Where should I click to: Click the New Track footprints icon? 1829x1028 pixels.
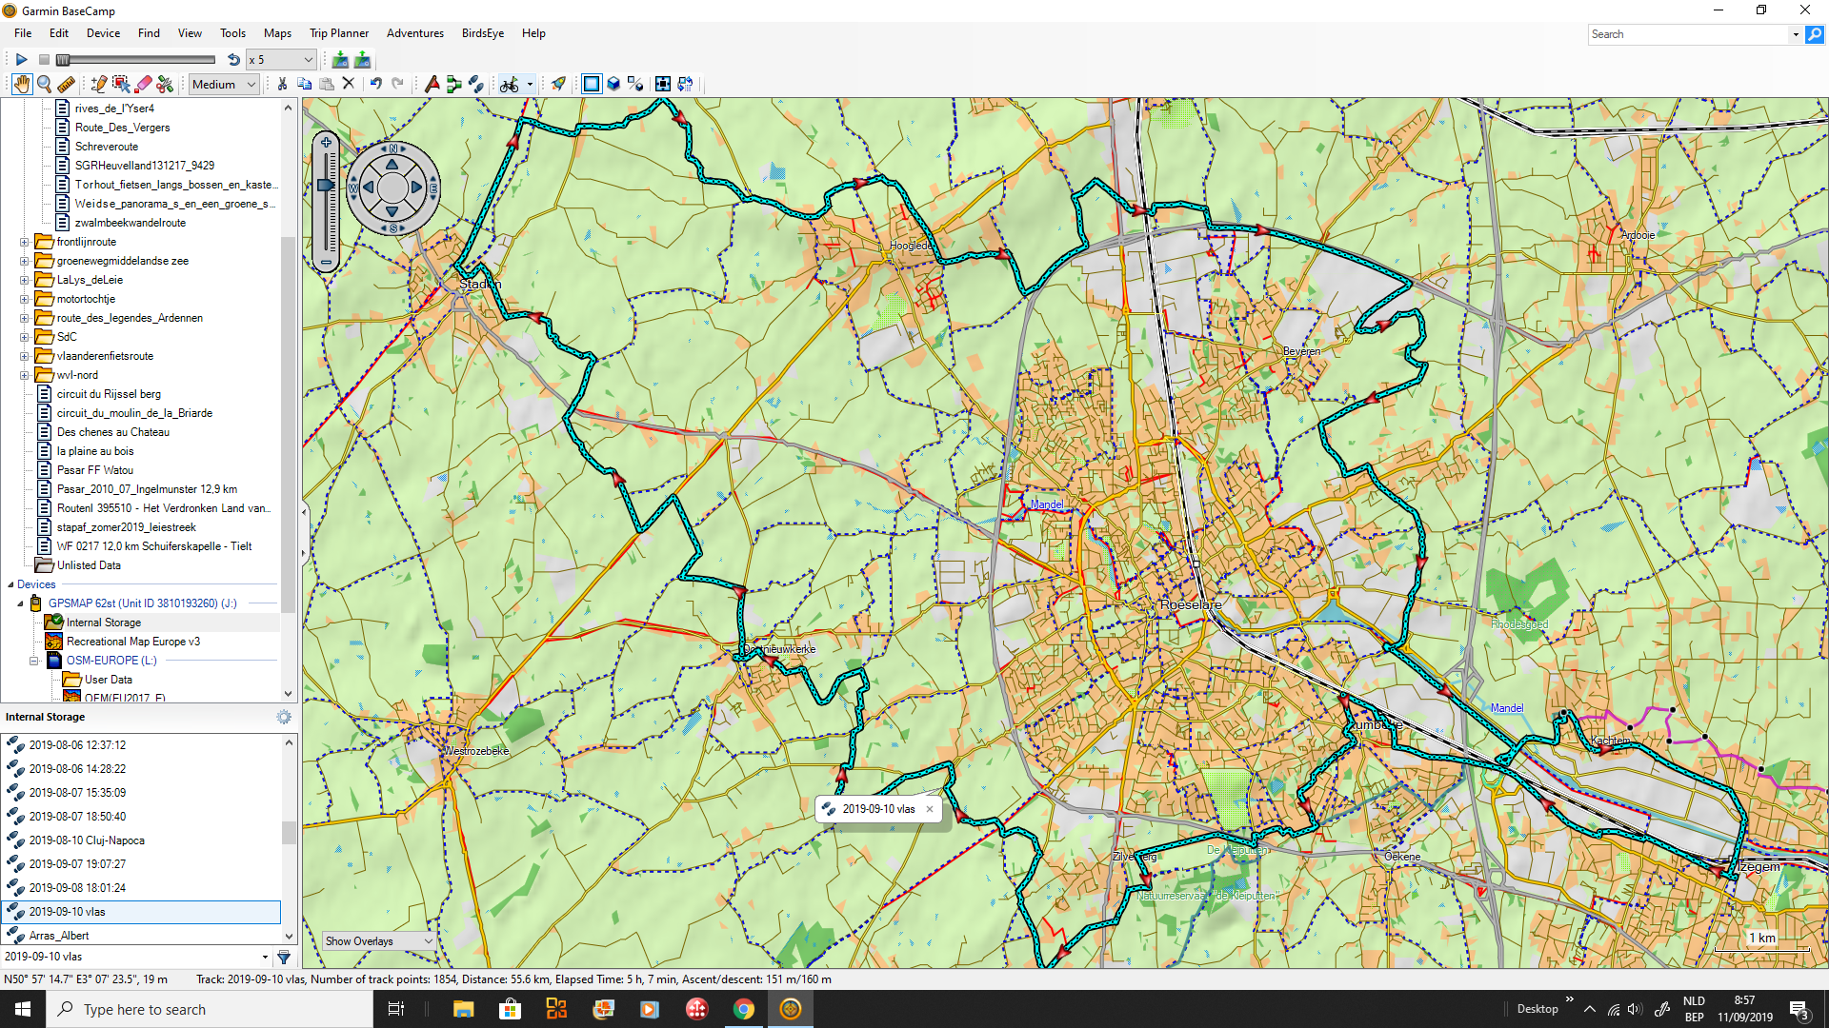click(x=476, y=84)
